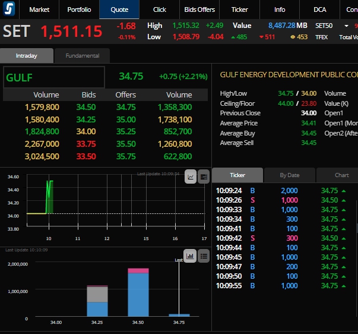Click the bid price 34.25
358x334 pixels.
[x=86, y=119]
